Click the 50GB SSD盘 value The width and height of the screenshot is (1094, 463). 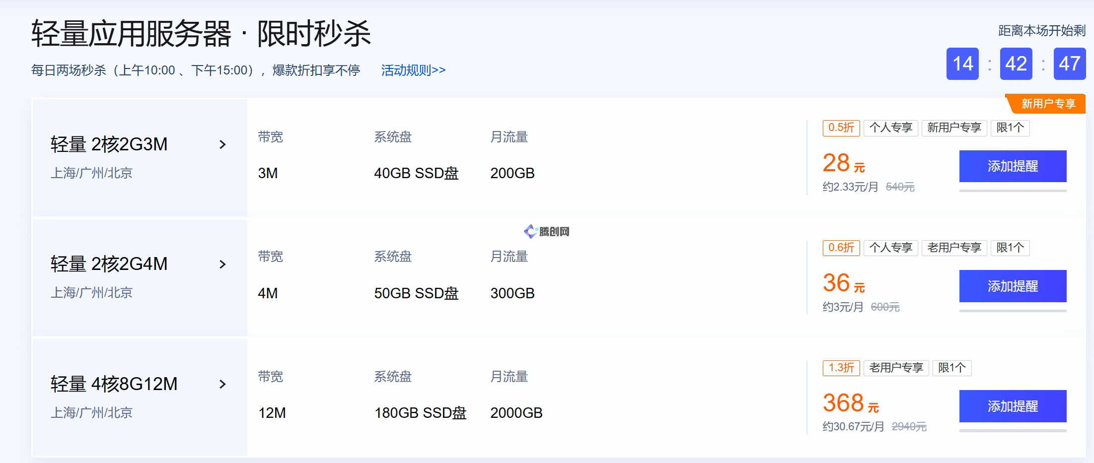point(416,293)
